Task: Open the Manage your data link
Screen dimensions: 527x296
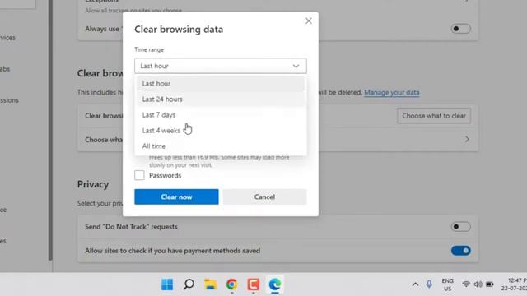Action: 392,92
